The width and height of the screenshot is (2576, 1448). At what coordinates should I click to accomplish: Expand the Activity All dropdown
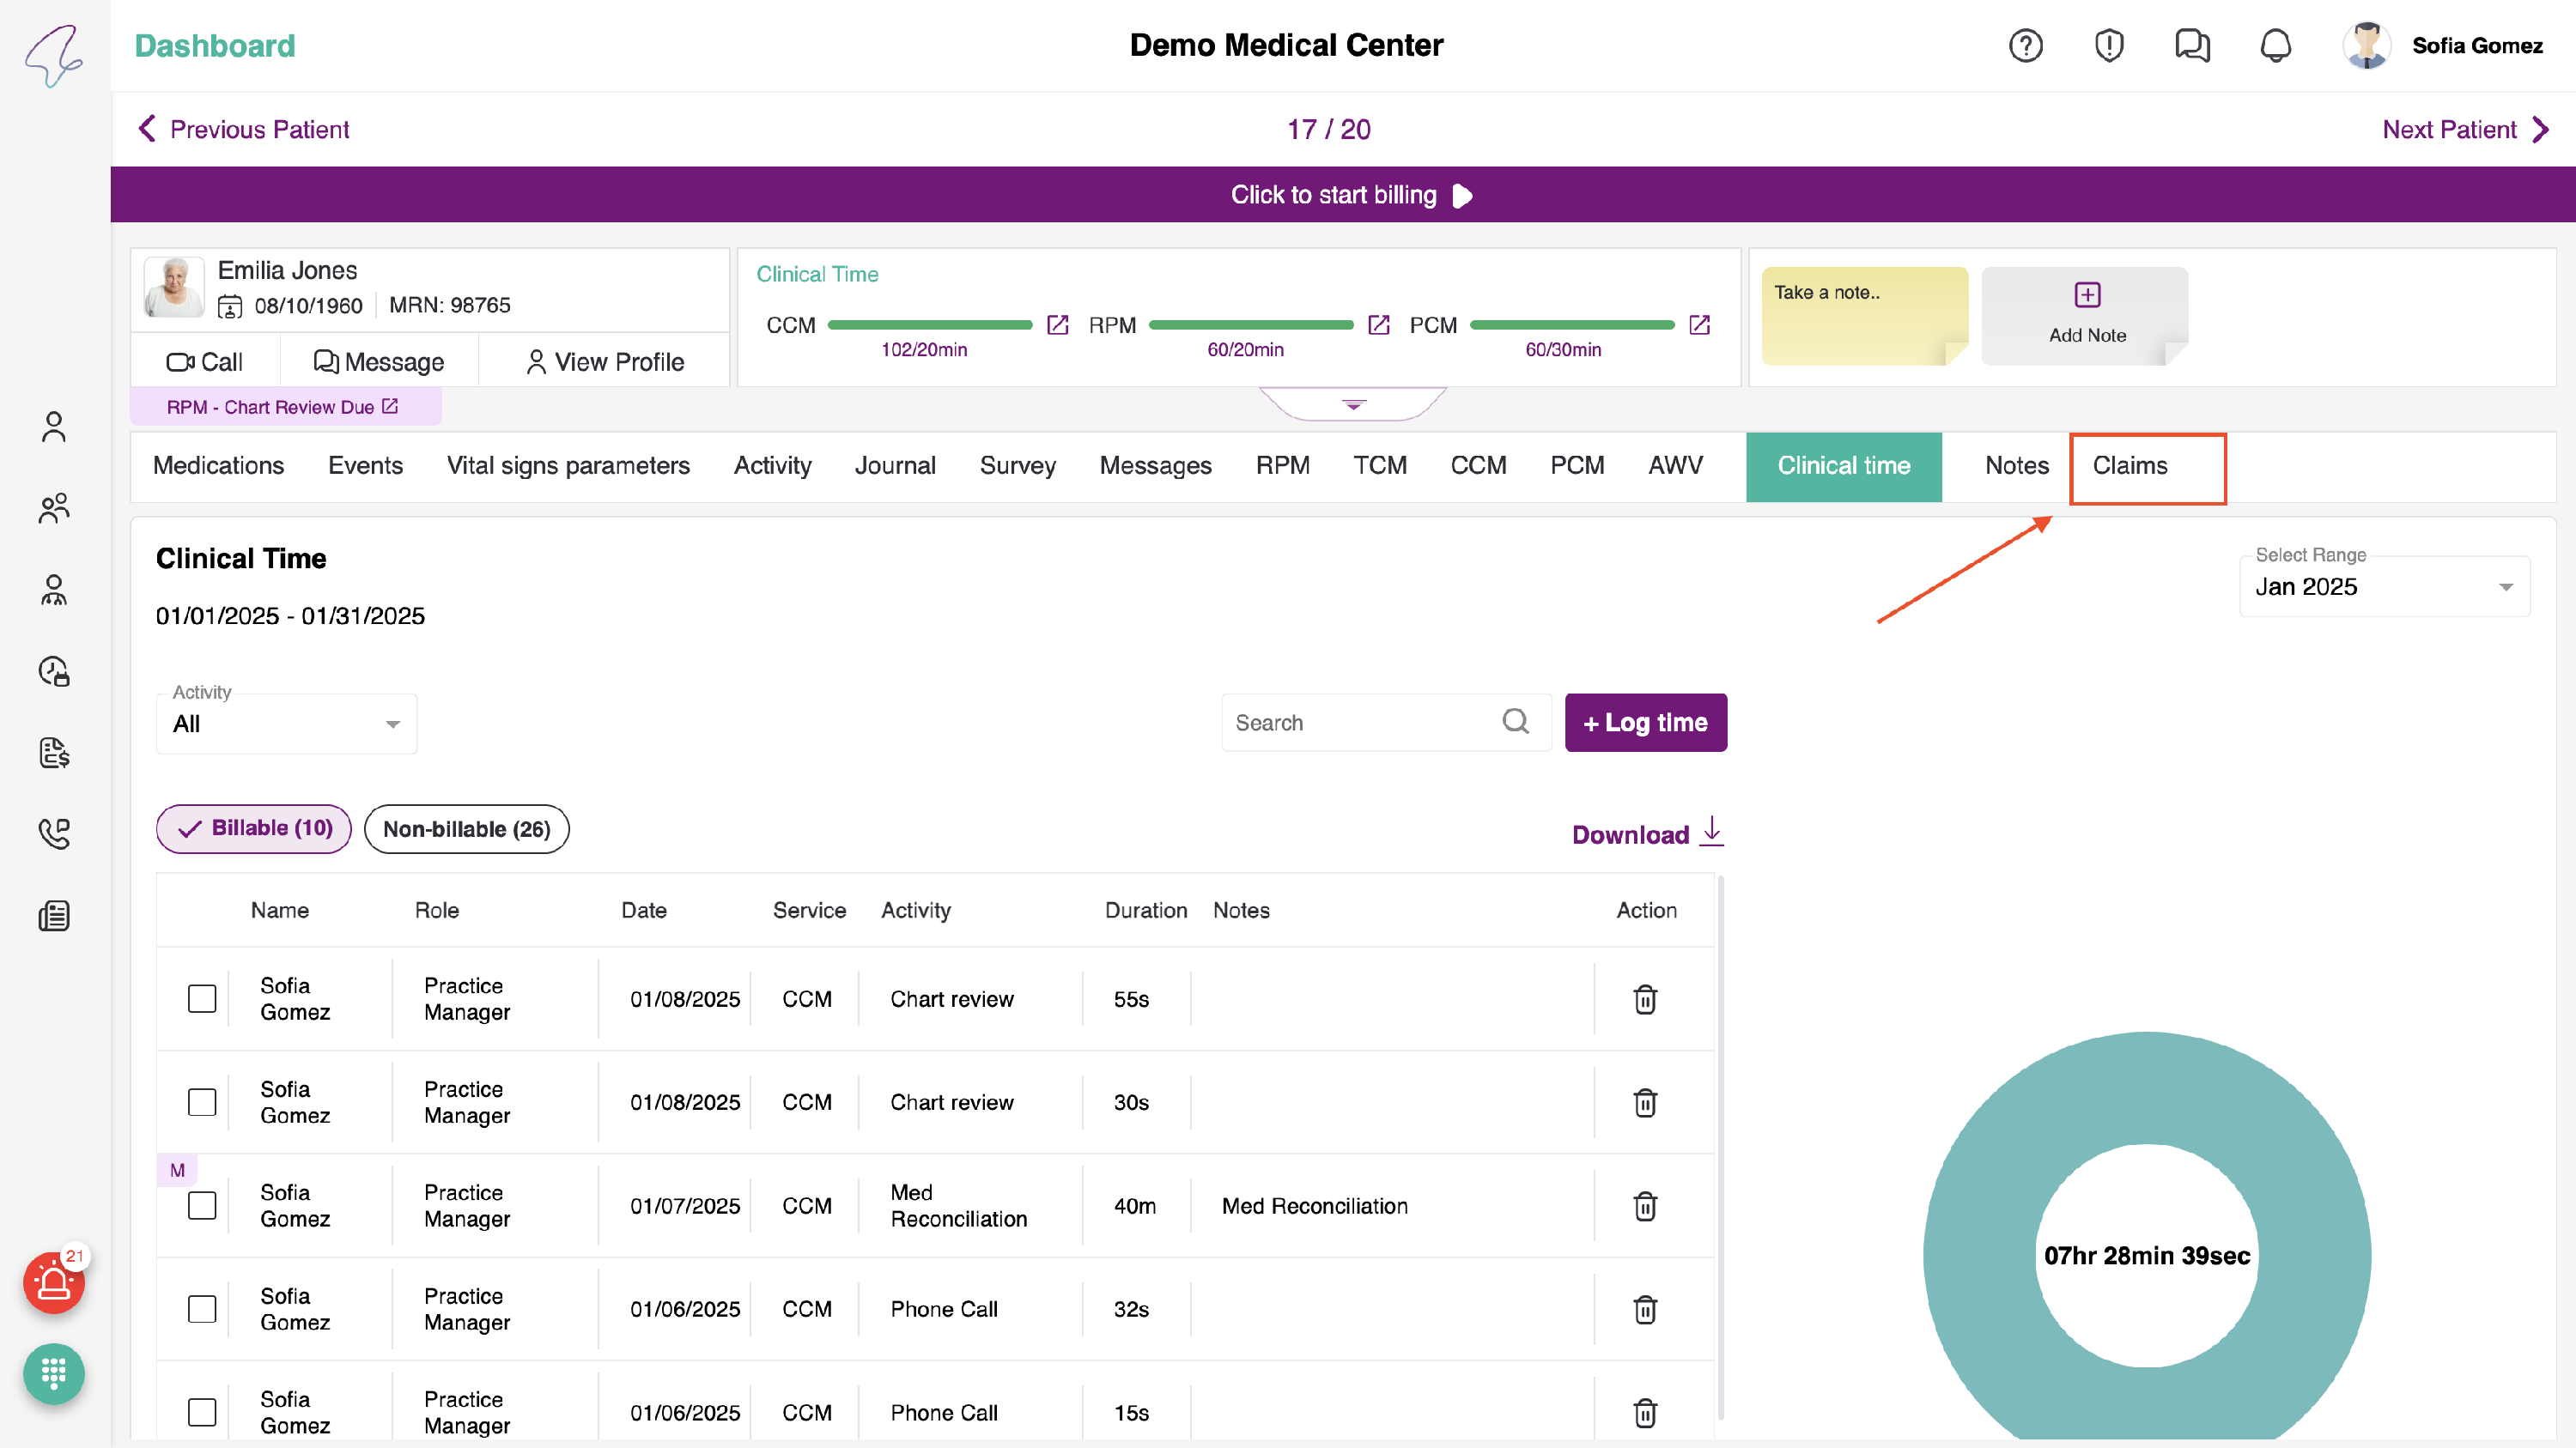tap(287, 724)
